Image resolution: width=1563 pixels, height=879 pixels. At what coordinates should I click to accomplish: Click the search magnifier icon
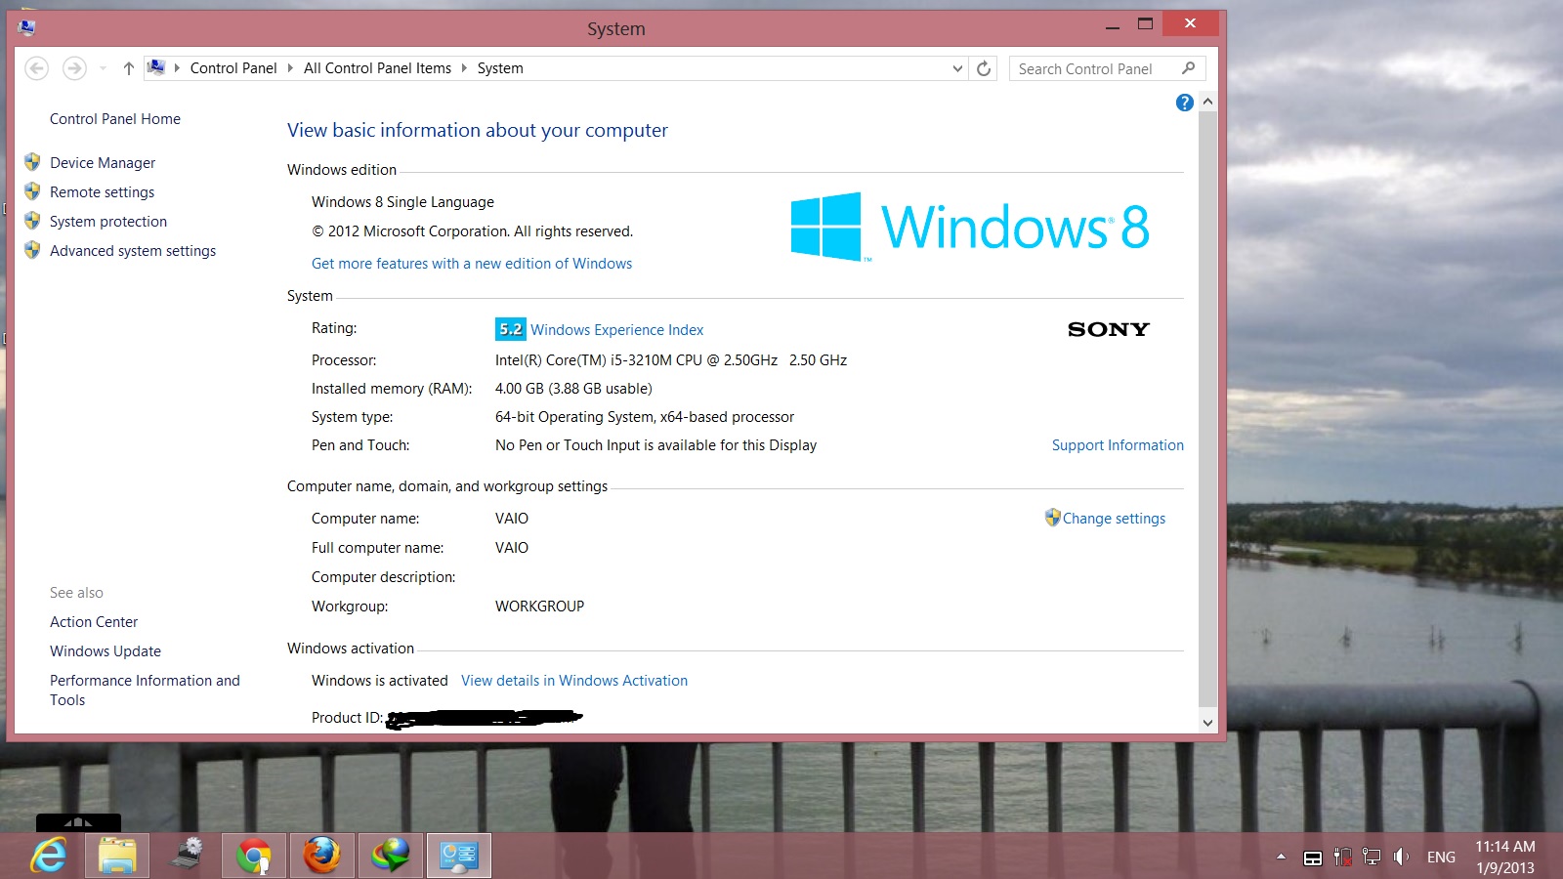tap(1188, 68)
